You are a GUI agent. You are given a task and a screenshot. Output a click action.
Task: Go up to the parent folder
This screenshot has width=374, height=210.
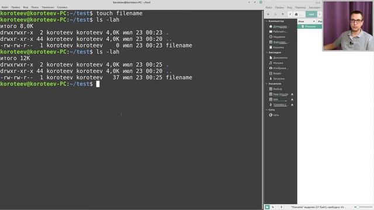(283, 14)
